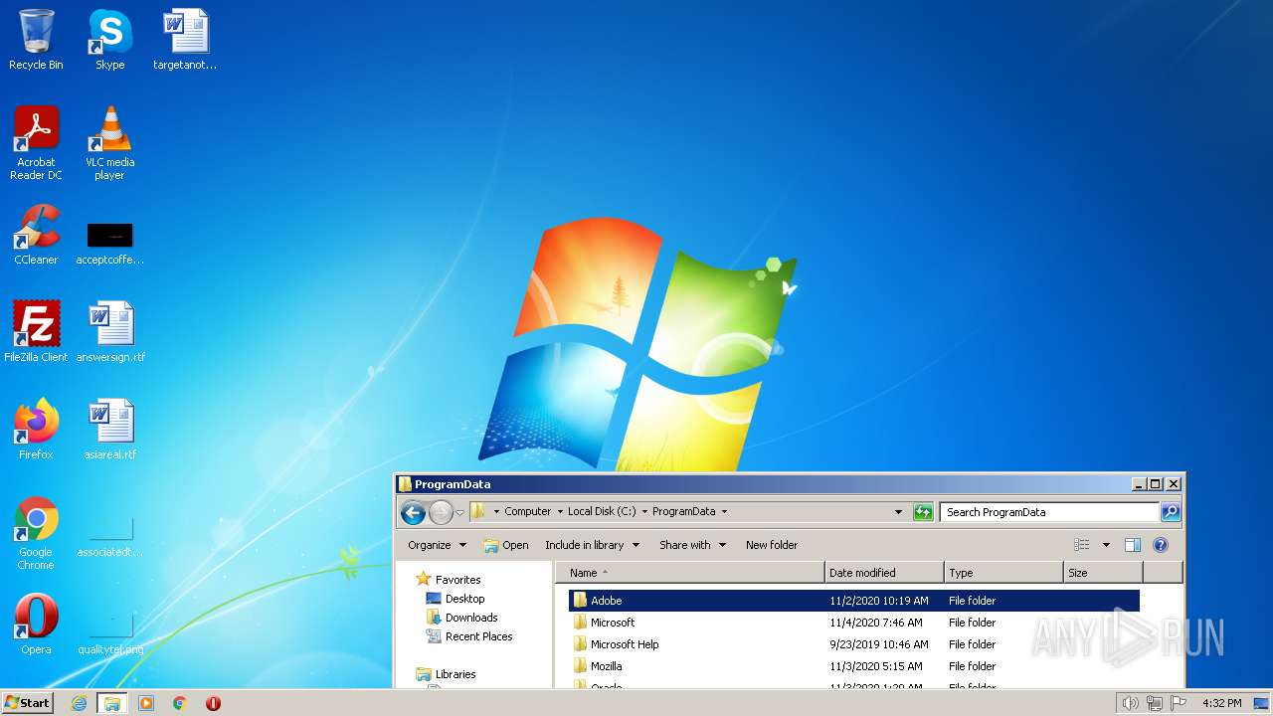Select the Mozilla folder row
Screen dimensions: 1273x716
(854, 666)
